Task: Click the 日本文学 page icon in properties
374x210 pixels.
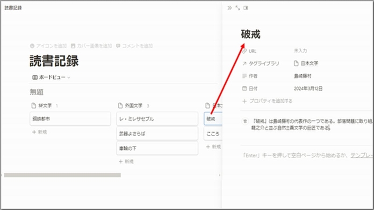Action: click(296, 63)
